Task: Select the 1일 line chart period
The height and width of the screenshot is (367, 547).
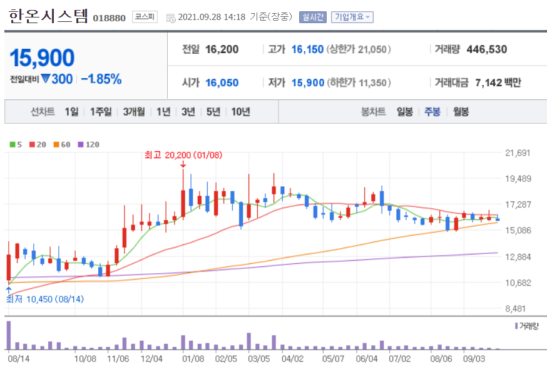Action: pyautogui.click(x=71, y=112)
